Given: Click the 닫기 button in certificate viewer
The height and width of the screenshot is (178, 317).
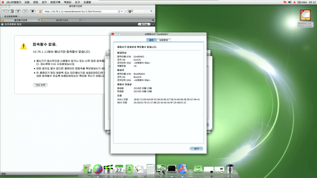Looking at the screenshot, I should tap(196, 149).
